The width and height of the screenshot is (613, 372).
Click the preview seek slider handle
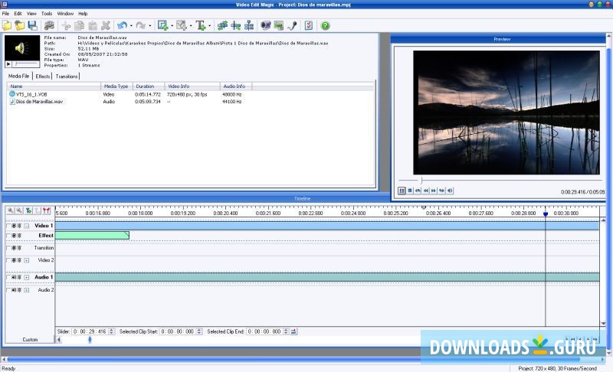click(421, 181)
